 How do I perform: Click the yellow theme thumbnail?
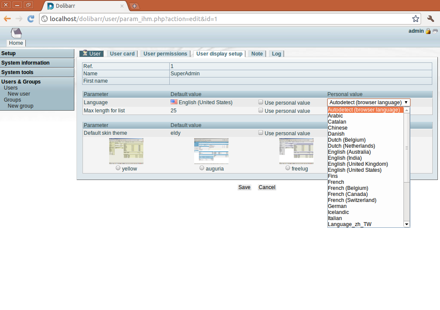[x=126, y=151]
